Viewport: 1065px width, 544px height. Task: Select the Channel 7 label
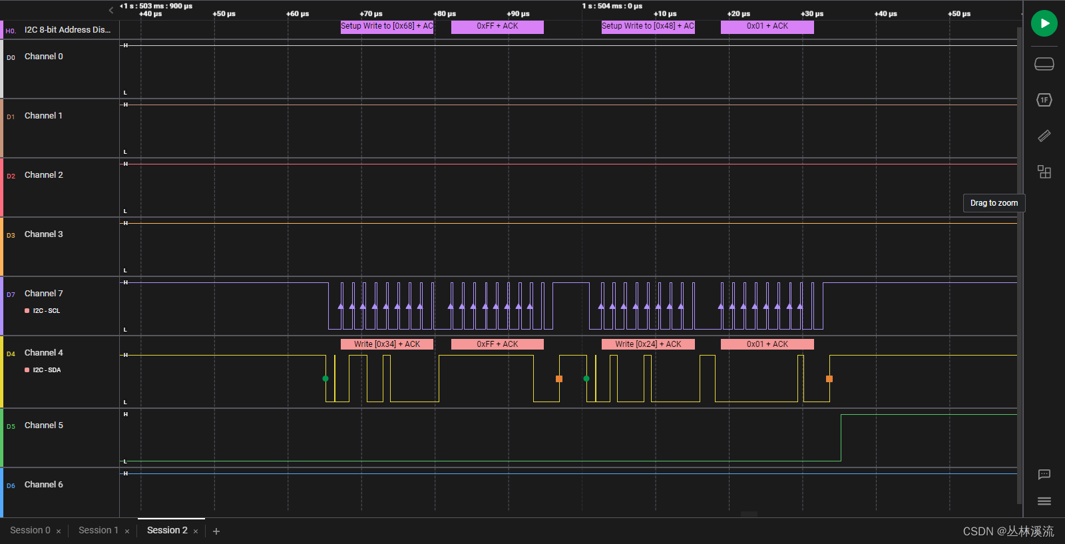44,294
